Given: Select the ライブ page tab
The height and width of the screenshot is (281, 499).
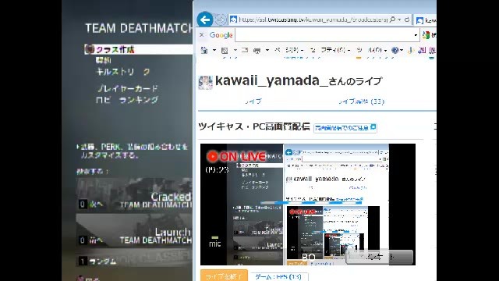Looking at the screenshot, I should [253, 101].
